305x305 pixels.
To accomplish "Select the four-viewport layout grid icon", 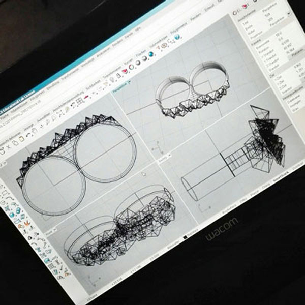I will (79, 101).
